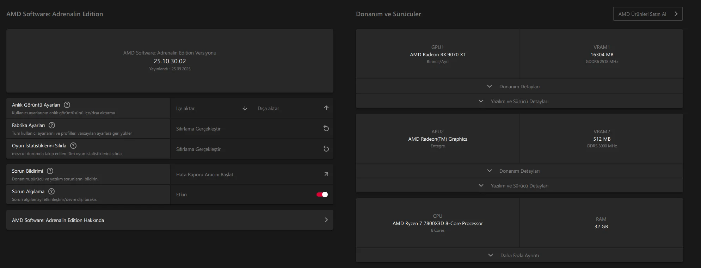701x268 pixels.
Task: Expand Donanım Detayları under GPU1 Radeon RX 9070 XT
Action: tap(519, 87)
